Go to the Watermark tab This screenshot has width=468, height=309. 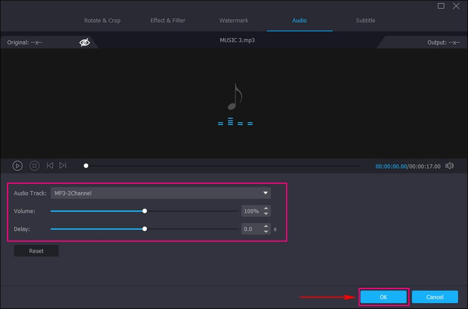[234, 20]
